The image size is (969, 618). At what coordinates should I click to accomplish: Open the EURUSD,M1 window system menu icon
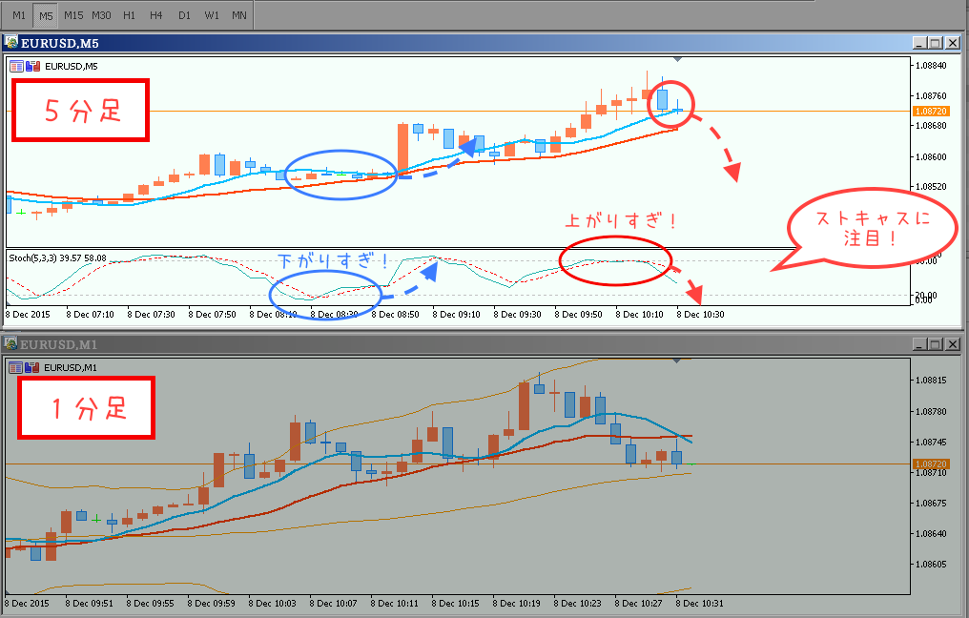click(11, 342)
